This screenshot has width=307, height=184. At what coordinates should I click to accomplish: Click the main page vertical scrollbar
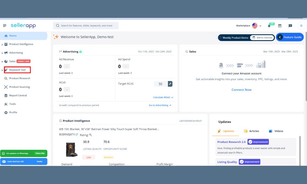[x=306, y=67]
